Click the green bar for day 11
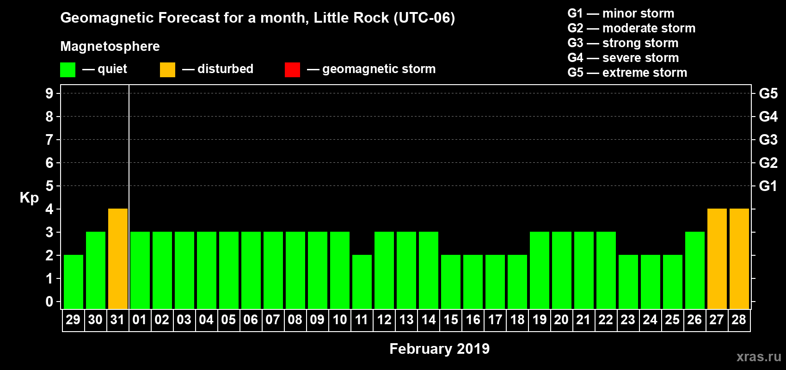Image resolution: width=786 pixels, height=370 pixels. point(362,282)
